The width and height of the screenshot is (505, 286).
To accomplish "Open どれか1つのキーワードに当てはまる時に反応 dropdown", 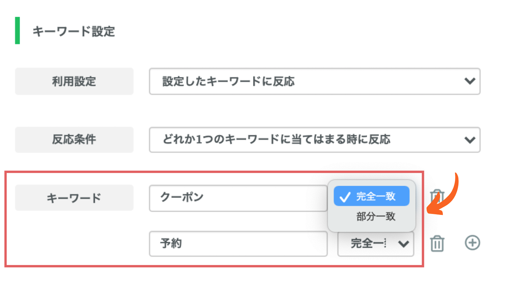I will pos(315,140).
